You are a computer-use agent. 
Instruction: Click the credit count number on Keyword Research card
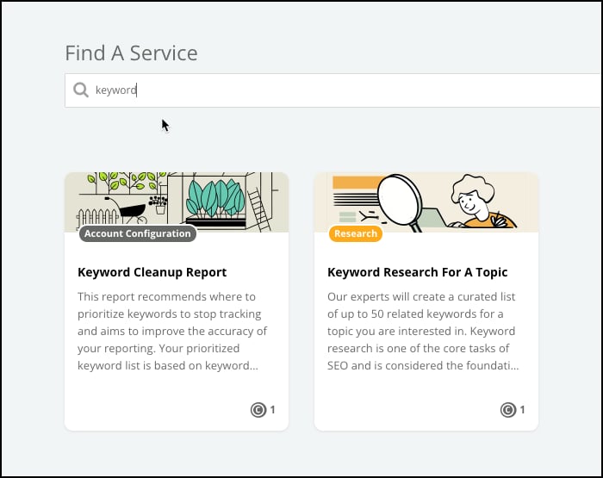(x=522, y=410)
